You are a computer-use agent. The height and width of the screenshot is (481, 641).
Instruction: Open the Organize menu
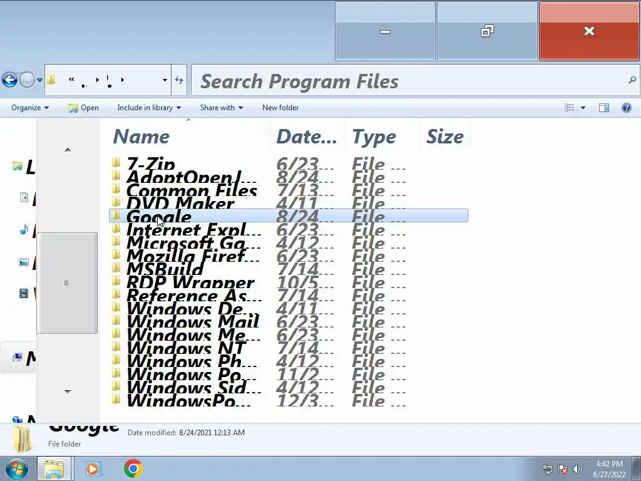(x=30, y=108)
